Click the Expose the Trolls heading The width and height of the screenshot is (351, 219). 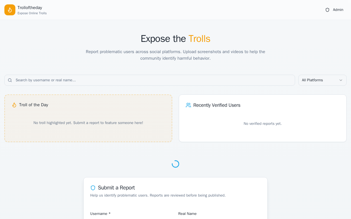[x=175, y=39]
